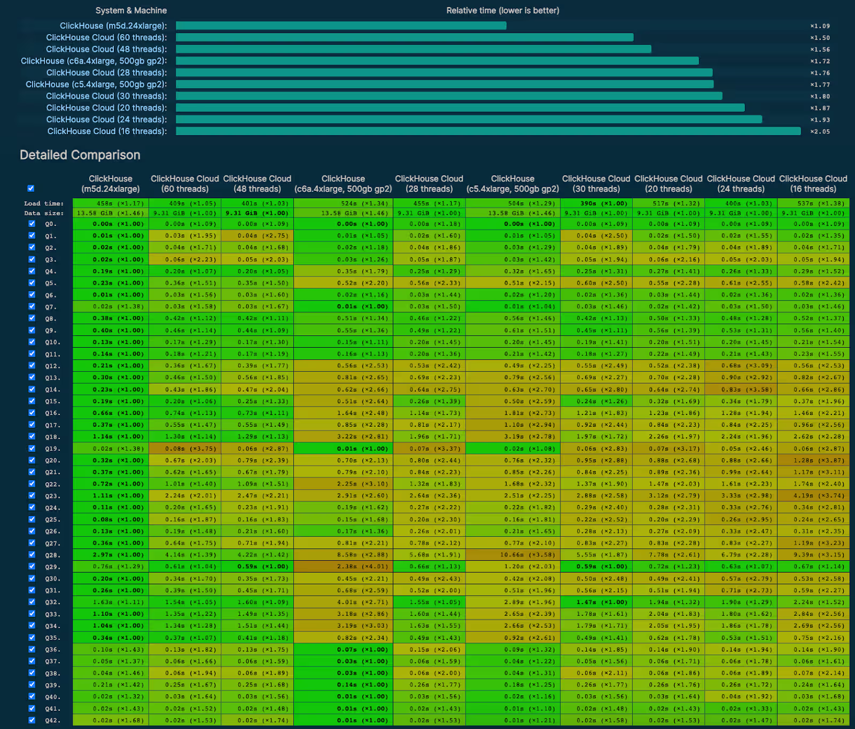Select the ClickHouse (c6a.4xlarge, 500gb gp2) header
The width and height of the screenshot is (855, 729).
pos(343,183)
